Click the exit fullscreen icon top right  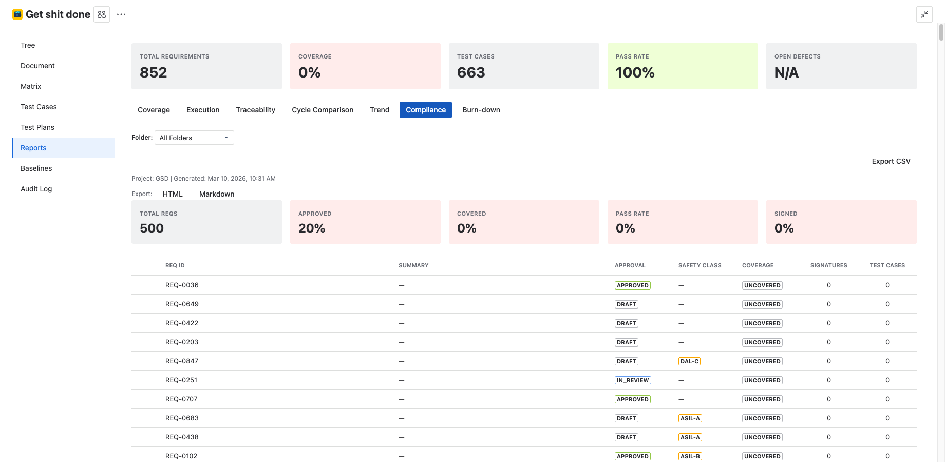[x=924, y=14]
